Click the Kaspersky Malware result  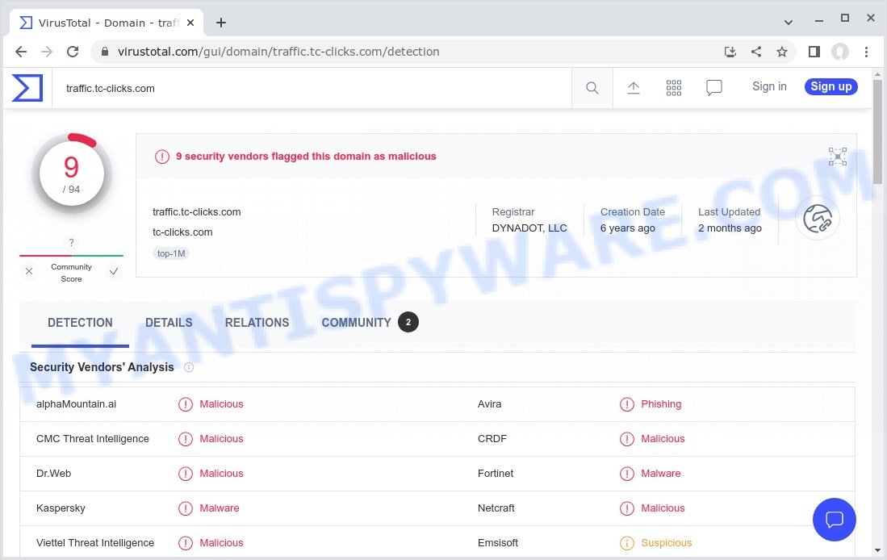(x=220, y=508)
